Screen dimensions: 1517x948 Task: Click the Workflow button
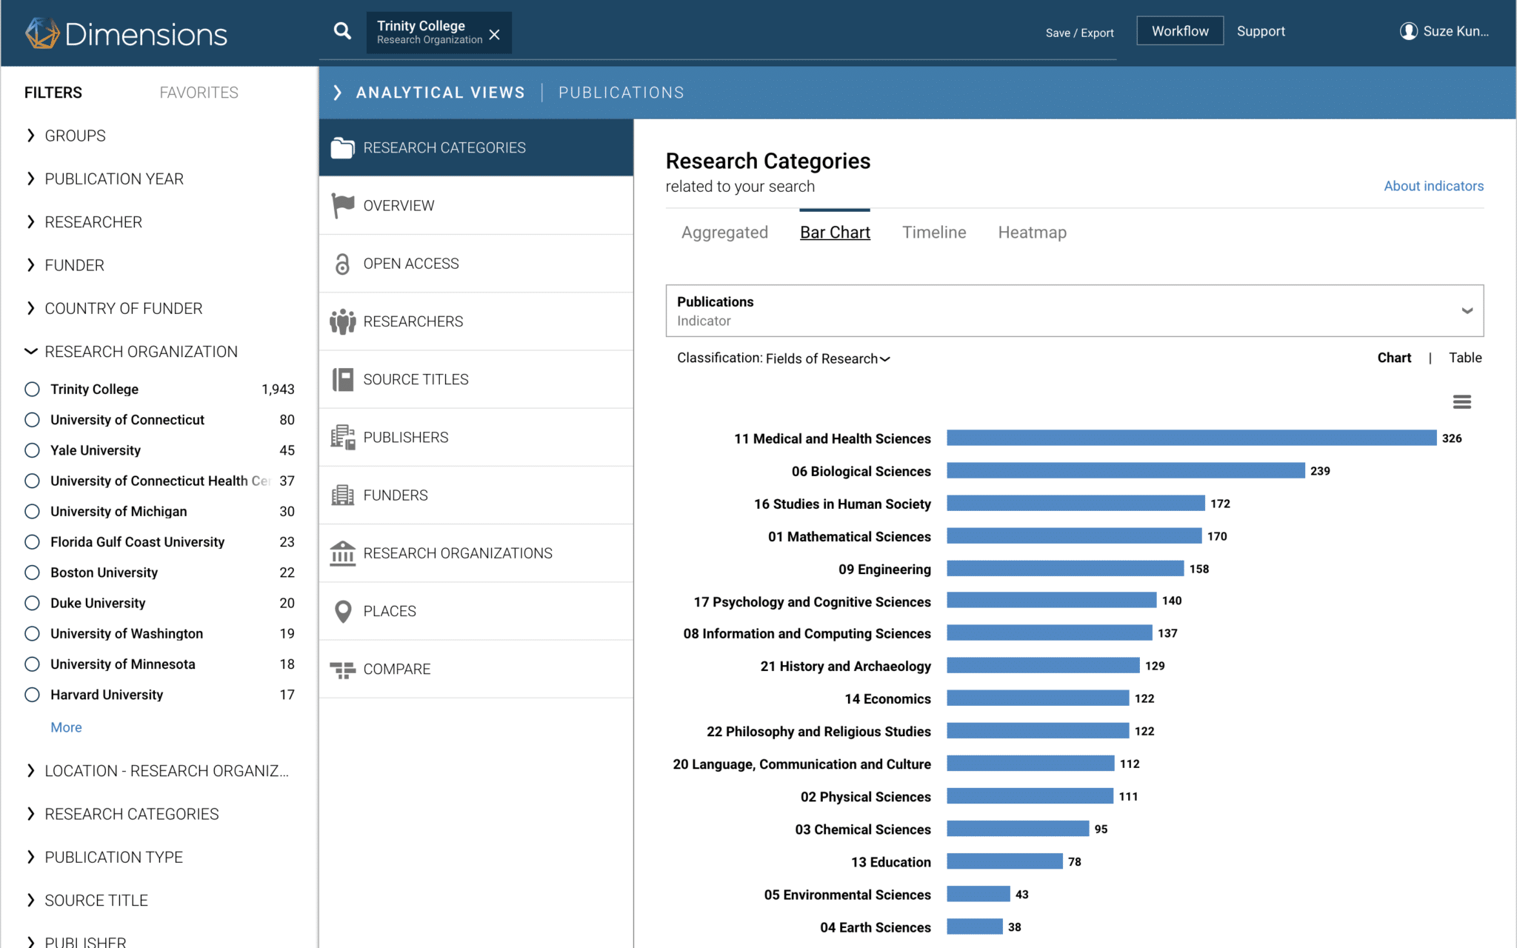tap(1180, 31)
